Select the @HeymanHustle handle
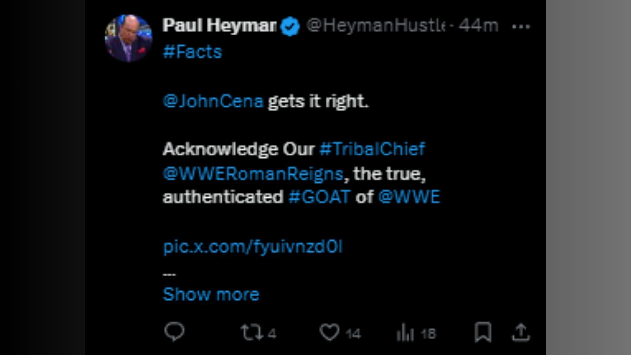This screenshot has width=631, height=355. [376, 26]
